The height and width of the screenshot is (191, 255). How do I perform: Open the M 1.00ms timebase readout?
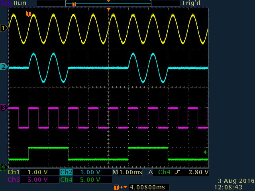(128, 172)
